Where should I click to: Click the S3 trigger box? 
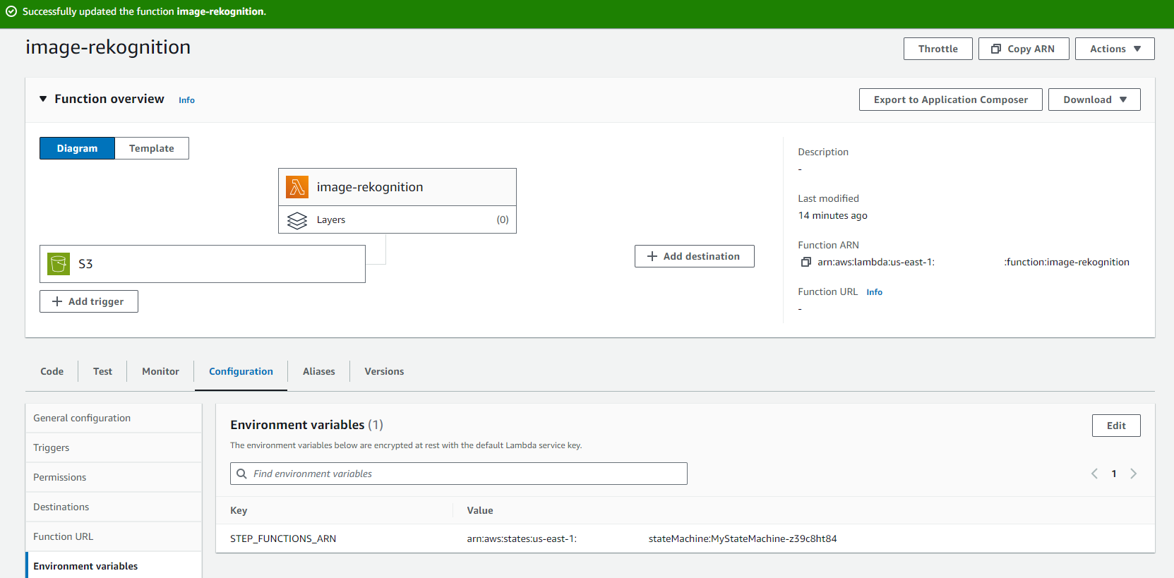[203, 264]
